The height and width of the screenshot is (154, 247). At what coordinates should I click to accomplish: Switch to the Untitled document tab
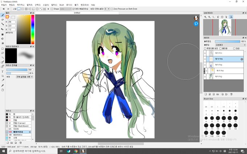(77, 13)
